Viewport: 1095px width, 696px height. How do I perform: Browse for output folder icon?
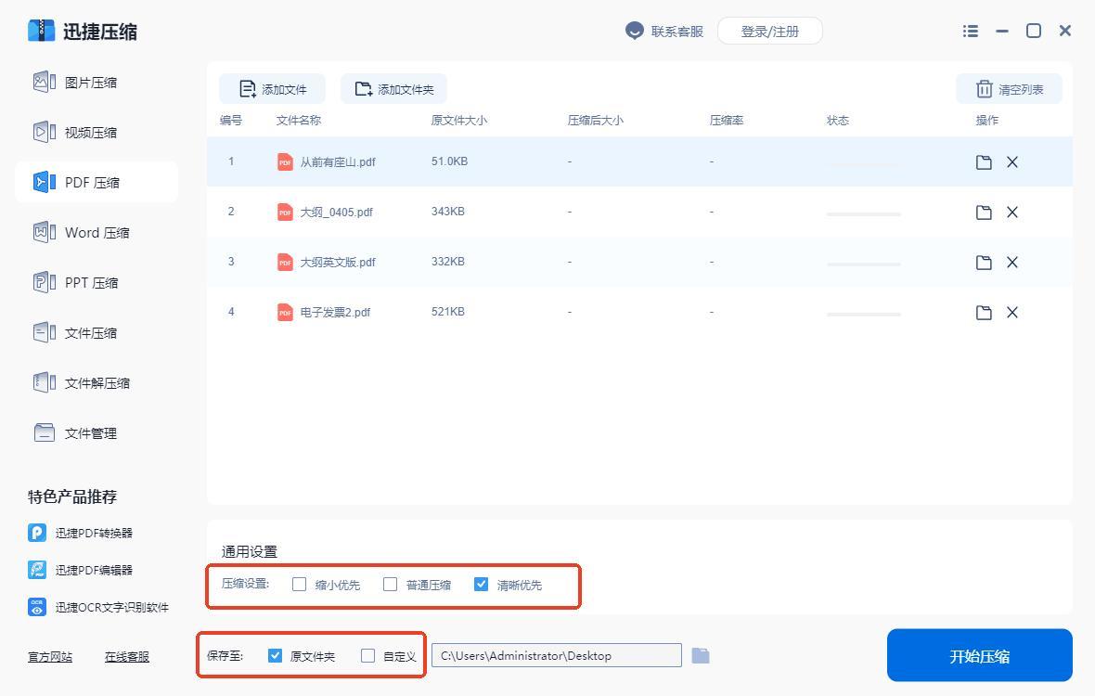(701, 655)
